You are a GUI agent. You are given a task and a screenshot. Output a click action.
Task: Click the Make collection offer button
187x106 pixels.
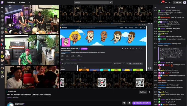(x=137, y=64)
